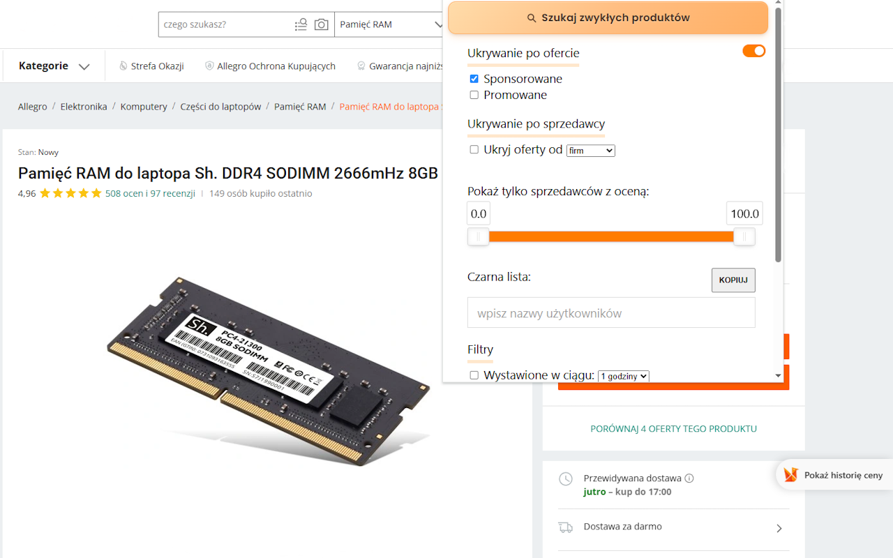Viewport: 893px width, 558px height.
Task: Click the Strefa Okazji flame icon
Action: click(124, 66)
